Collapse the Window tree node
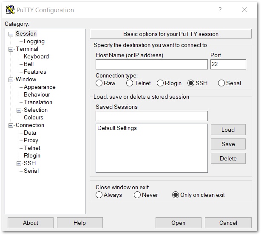This screenshot has height=235, width=261. tap(11, 80)
